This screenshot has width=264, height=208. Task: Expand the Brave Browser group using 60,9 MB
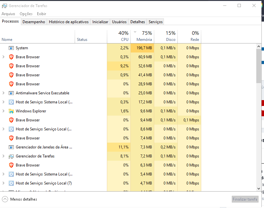3,57
